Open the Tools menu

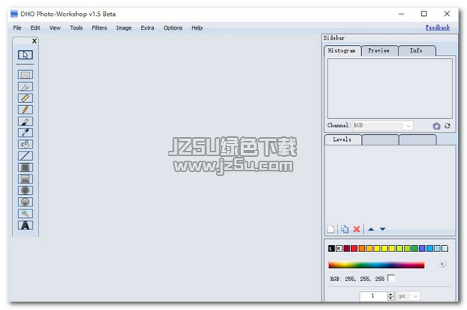(x=76, y=27)
